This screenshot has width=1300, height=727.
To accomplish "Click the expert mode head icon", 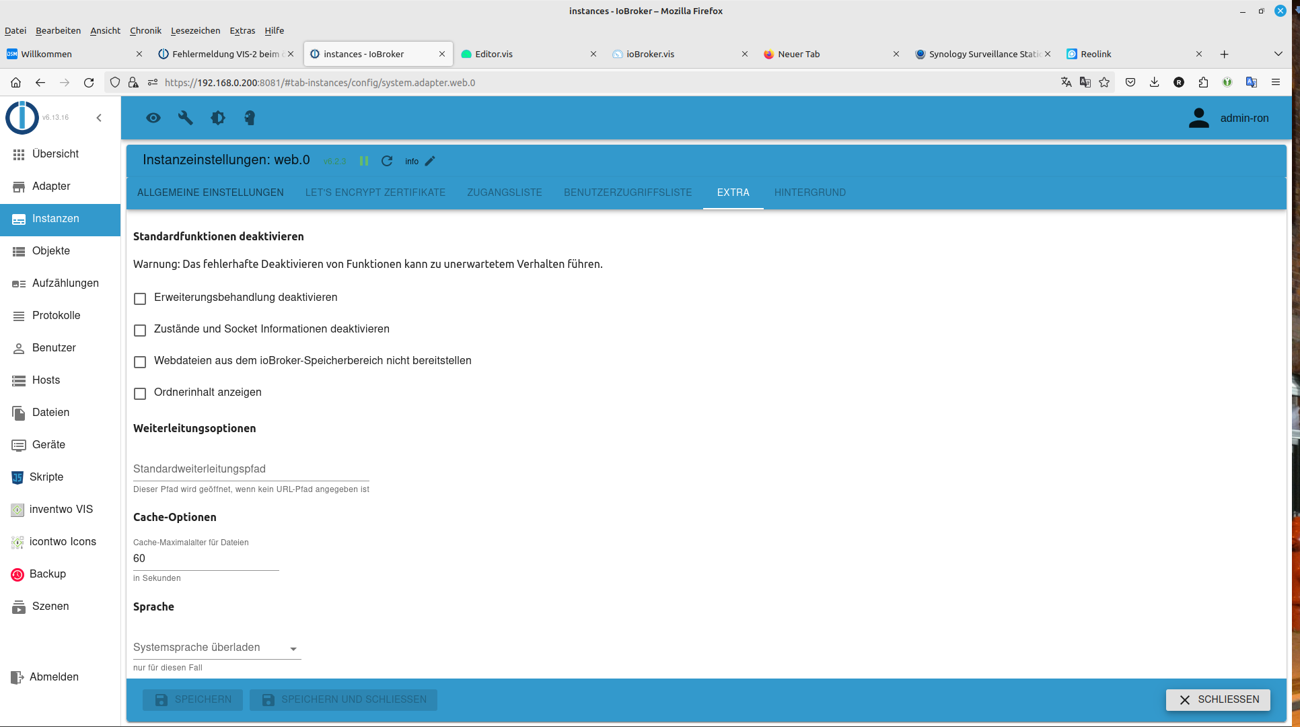I will 250,118.
